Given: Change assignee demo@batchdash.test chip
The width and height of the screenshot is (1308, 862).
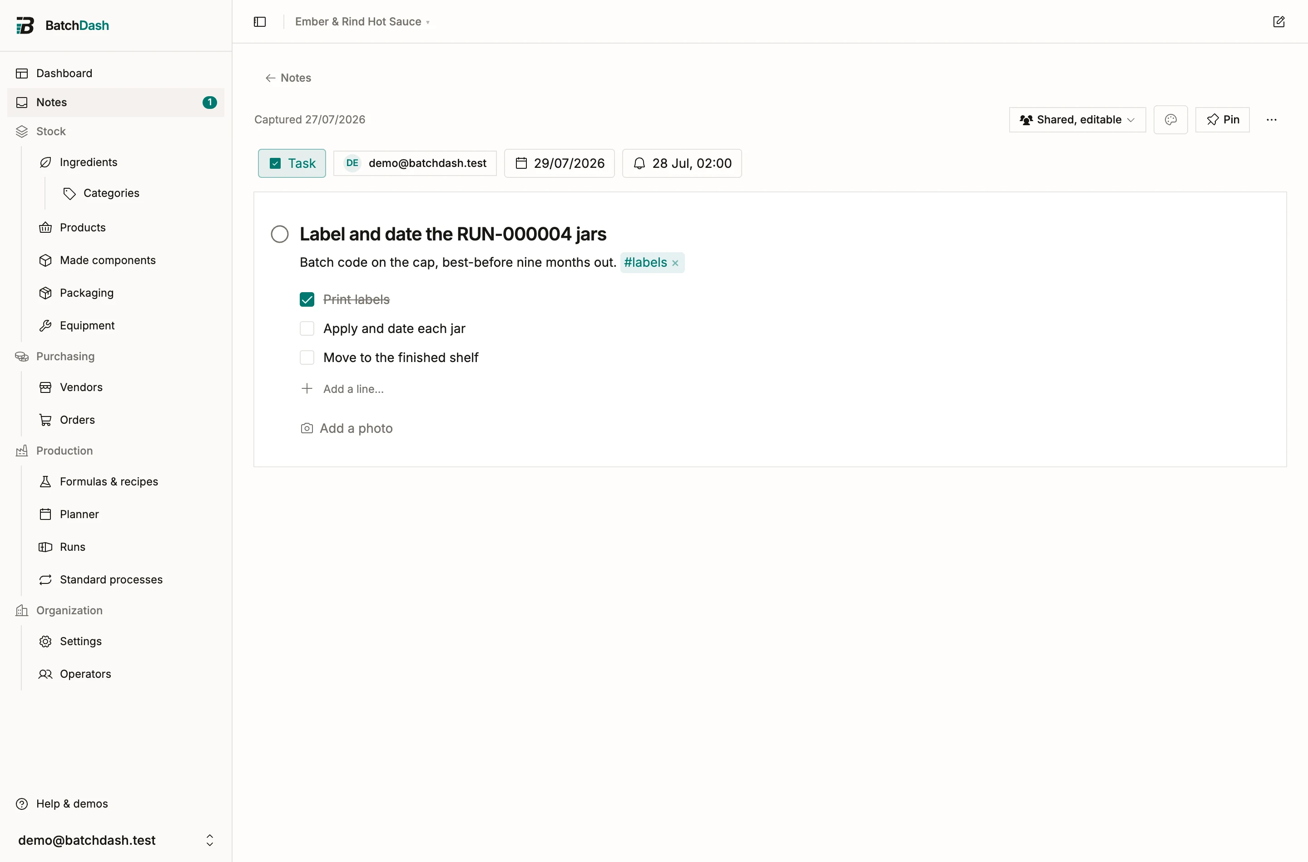Looking at the screenshot, I should [415, 163].
